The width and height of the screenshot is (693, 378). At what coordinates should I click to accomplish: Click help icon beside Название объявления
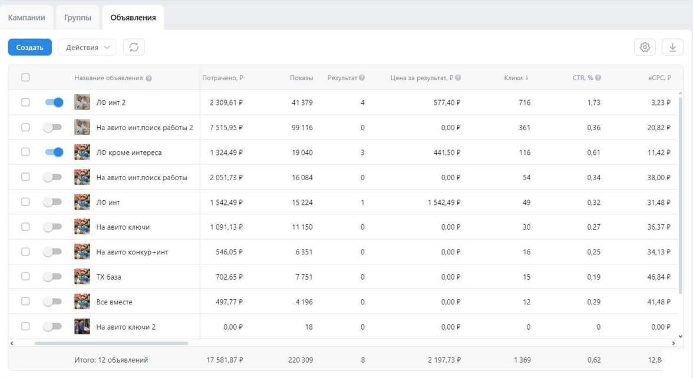tap(149, 78)
